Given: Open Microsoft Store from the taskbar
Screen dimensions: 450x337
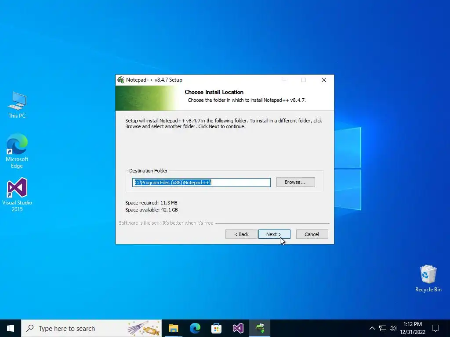Looking at the screenshot, I should coord(216,328).
